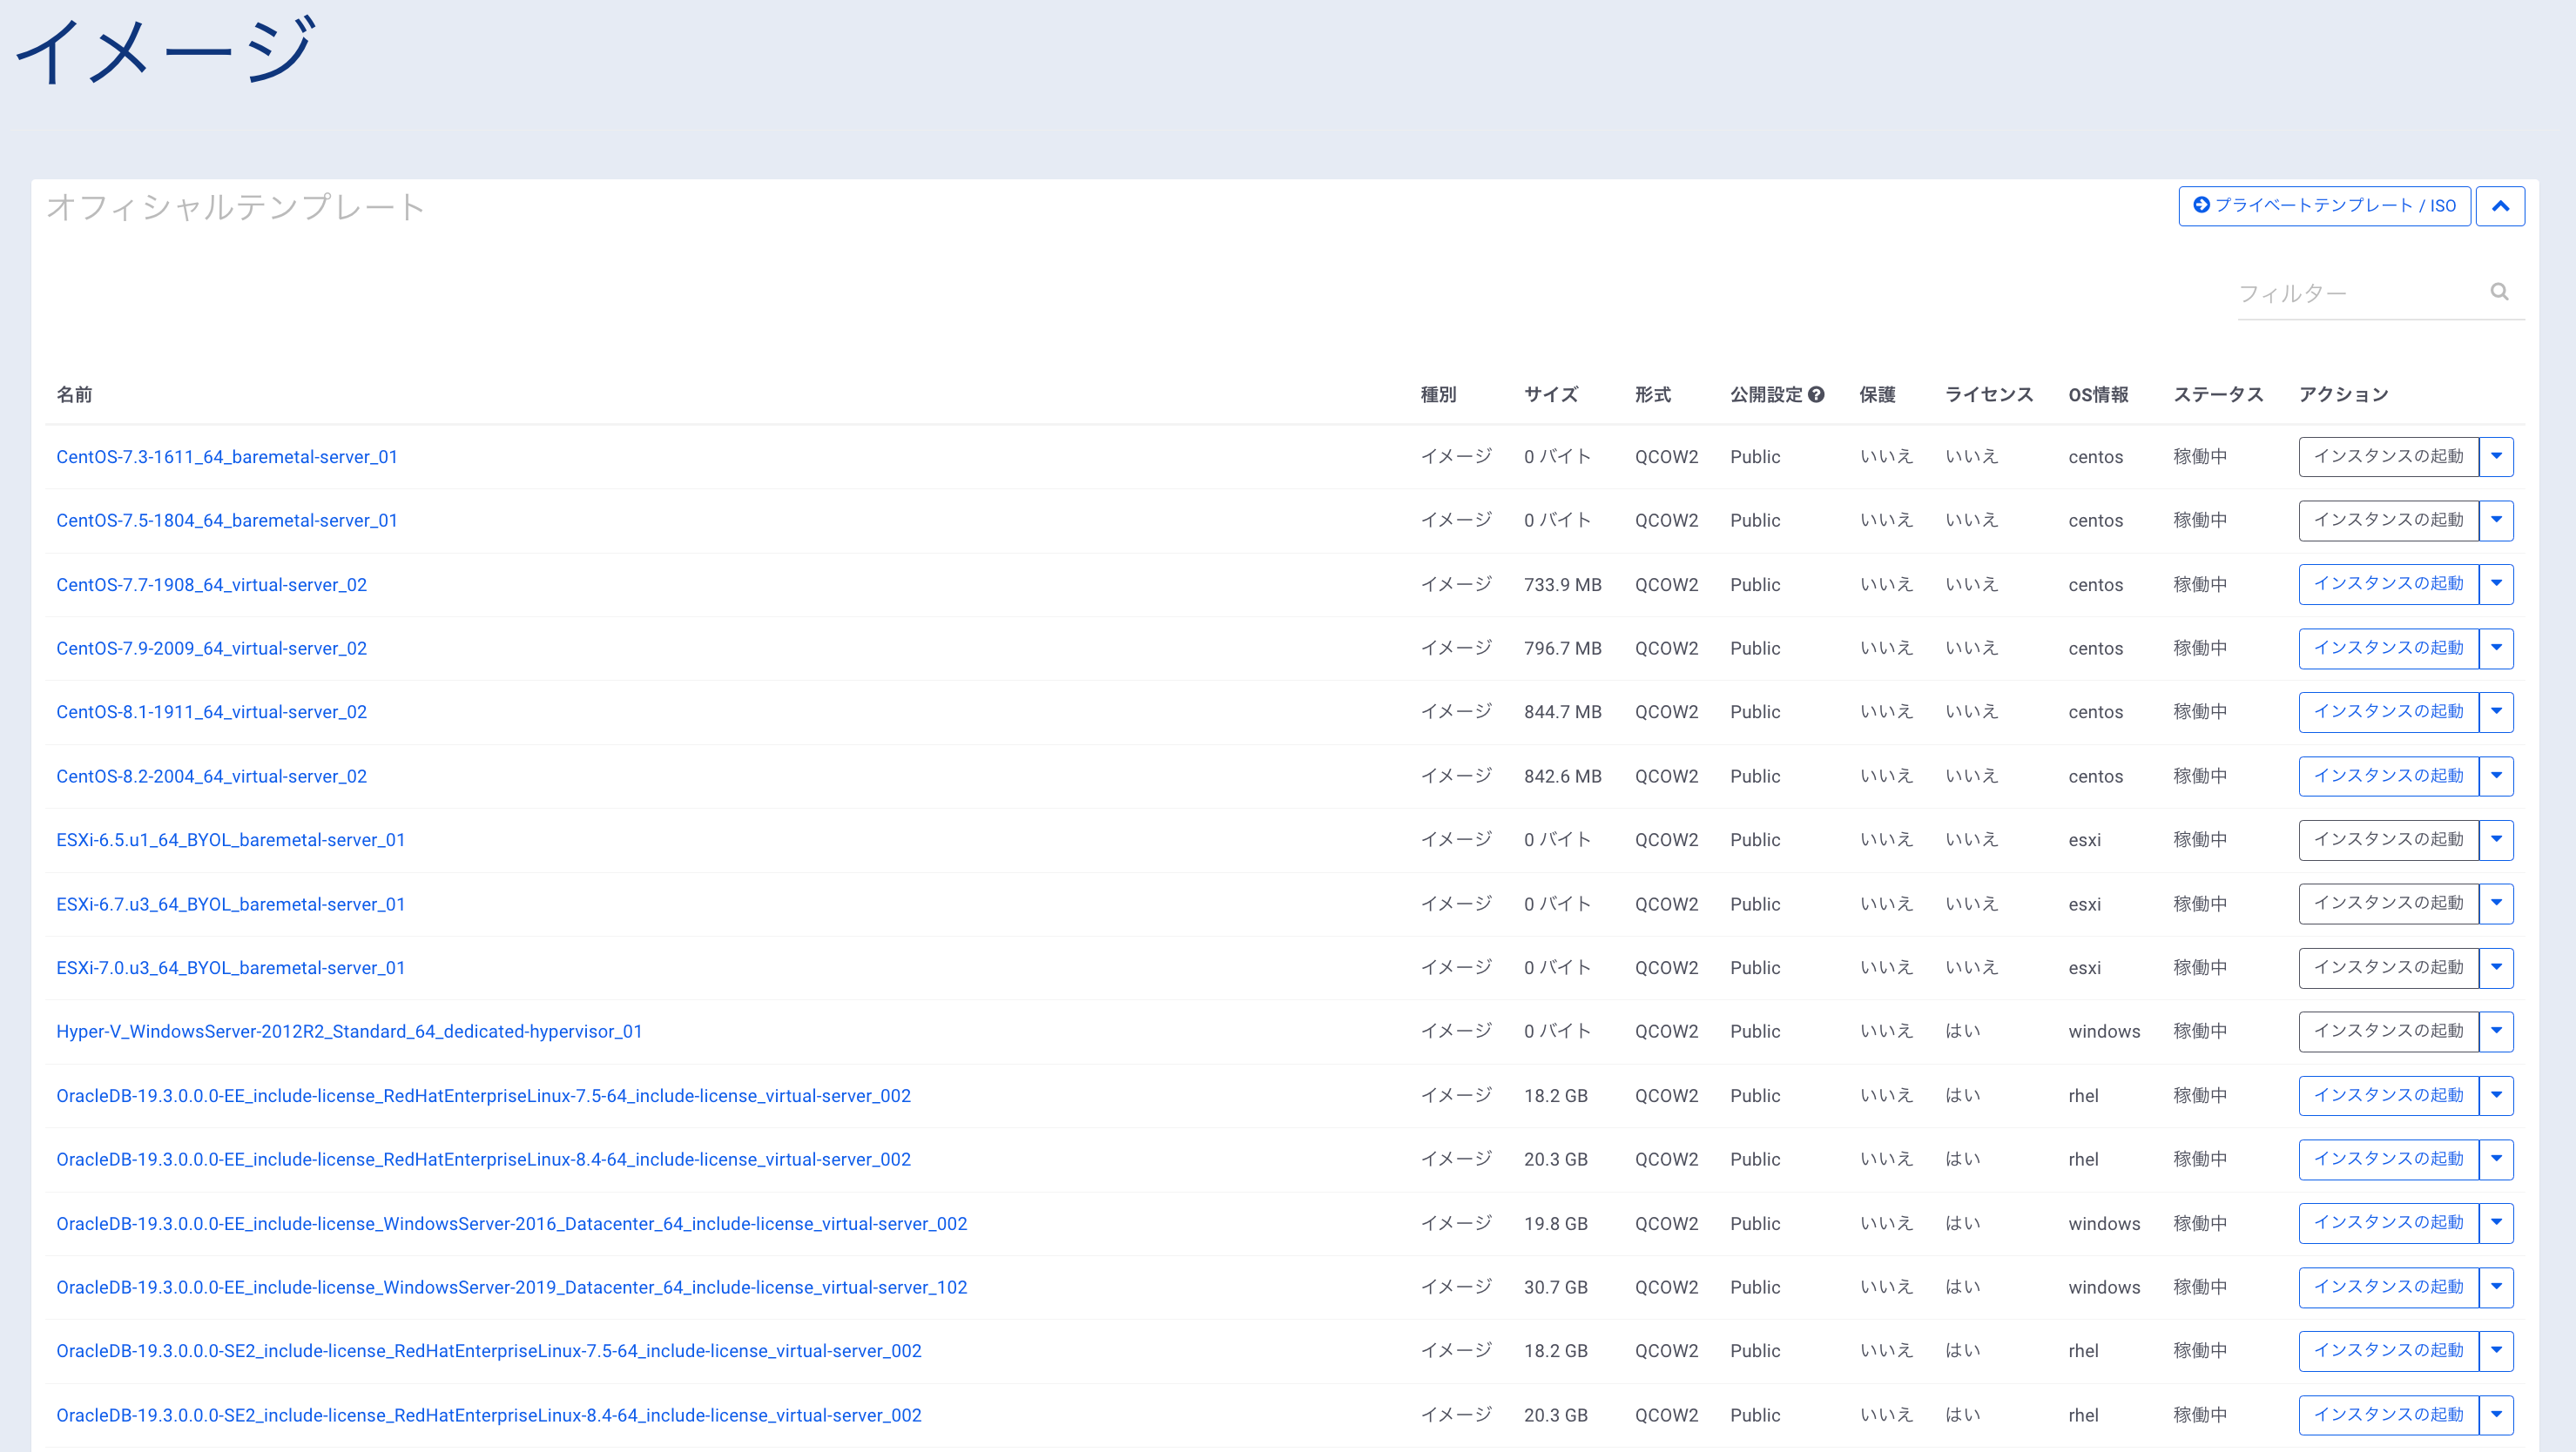
Task: Open プライベートテンプレート / ISO section
Action: pos(2323,205)
